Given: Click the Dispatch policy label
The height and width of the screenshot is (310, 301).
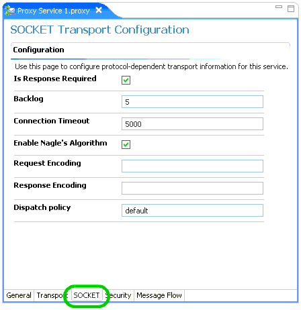Looking at the screenshot, I should (x=42, y=207).
